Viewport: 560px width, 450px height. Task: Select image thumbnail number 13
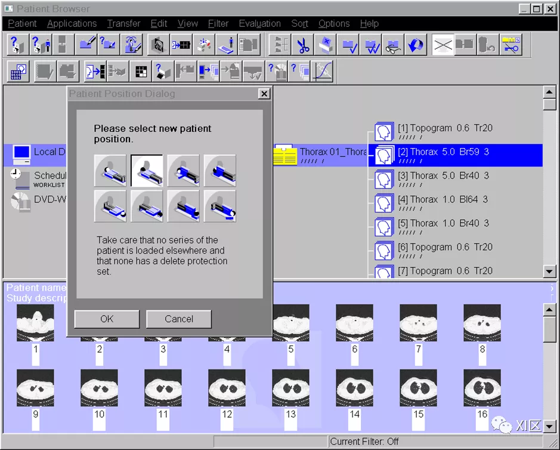click(290, 389)
